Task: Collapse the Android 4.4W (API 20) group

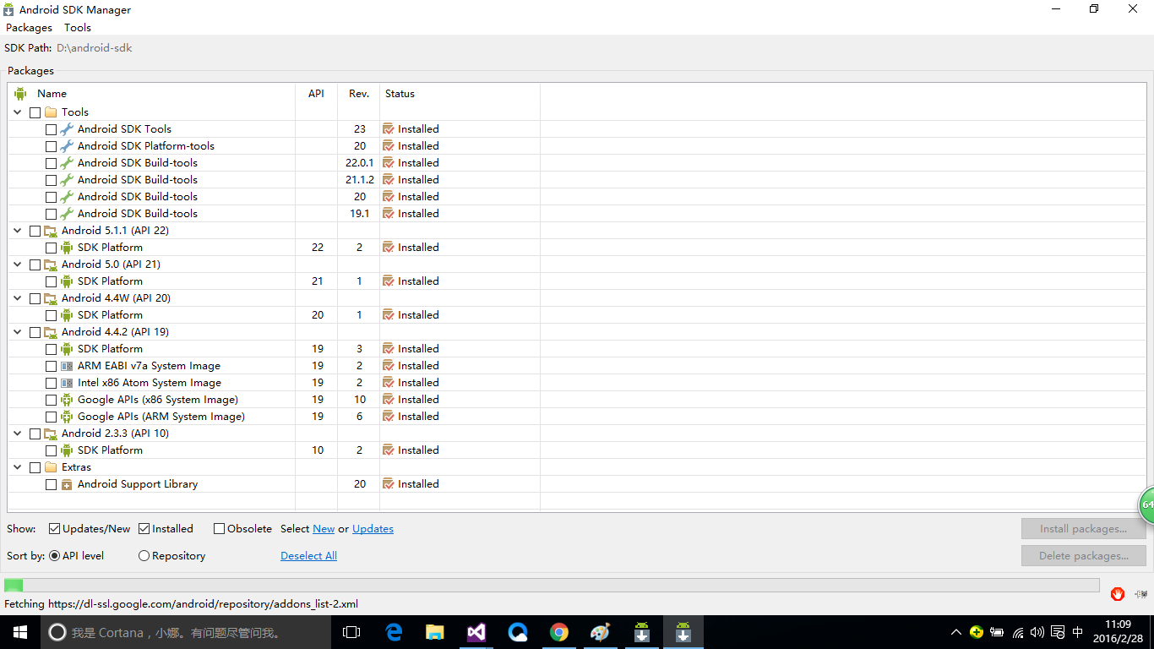Action: (x=18, y=298)
